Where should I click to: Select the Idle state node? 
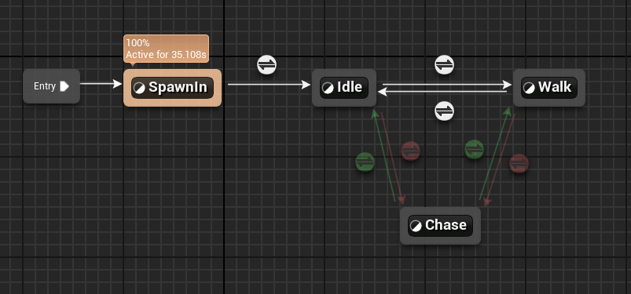[x=344, y=88]
